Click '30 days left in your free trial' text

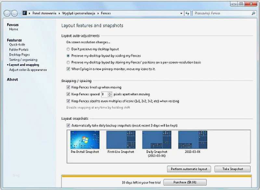pyautogui.click(x=141, y=183)
